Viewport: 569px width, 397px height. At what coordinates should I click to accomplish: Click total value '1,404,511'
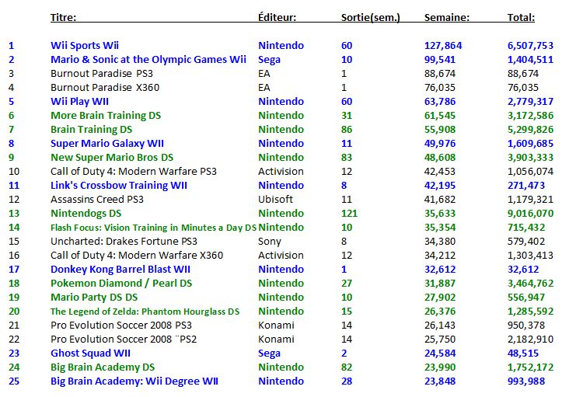coord(530,60)
